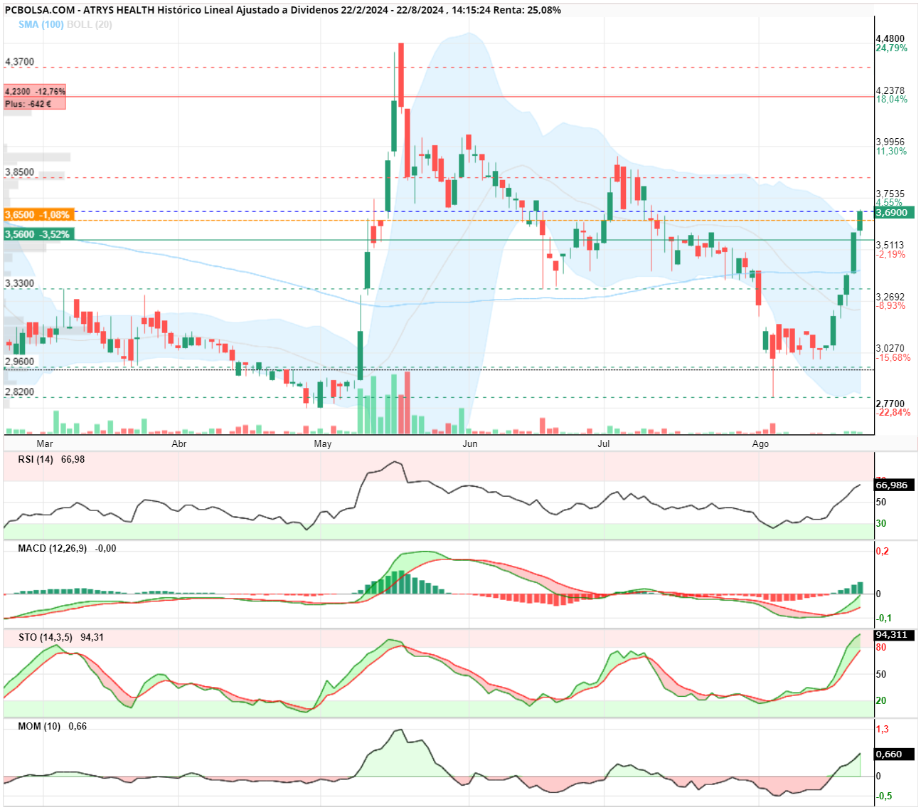Click the current price tag 3,6900
Image resolution: width=921 pixels, height=810 pixels.
894,213
